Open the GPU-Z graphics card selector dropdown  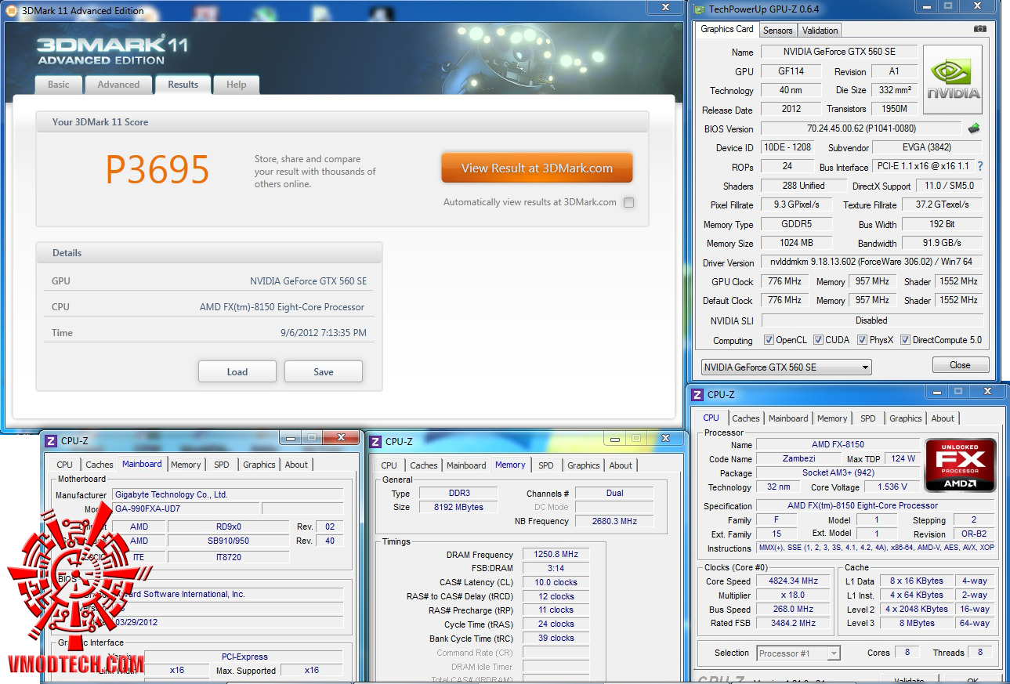786,367
